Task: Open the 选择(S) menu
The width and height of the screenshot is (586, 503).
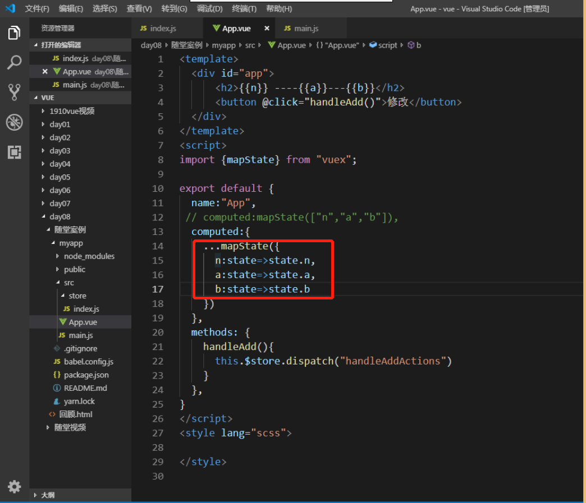Action: [104, 8]
